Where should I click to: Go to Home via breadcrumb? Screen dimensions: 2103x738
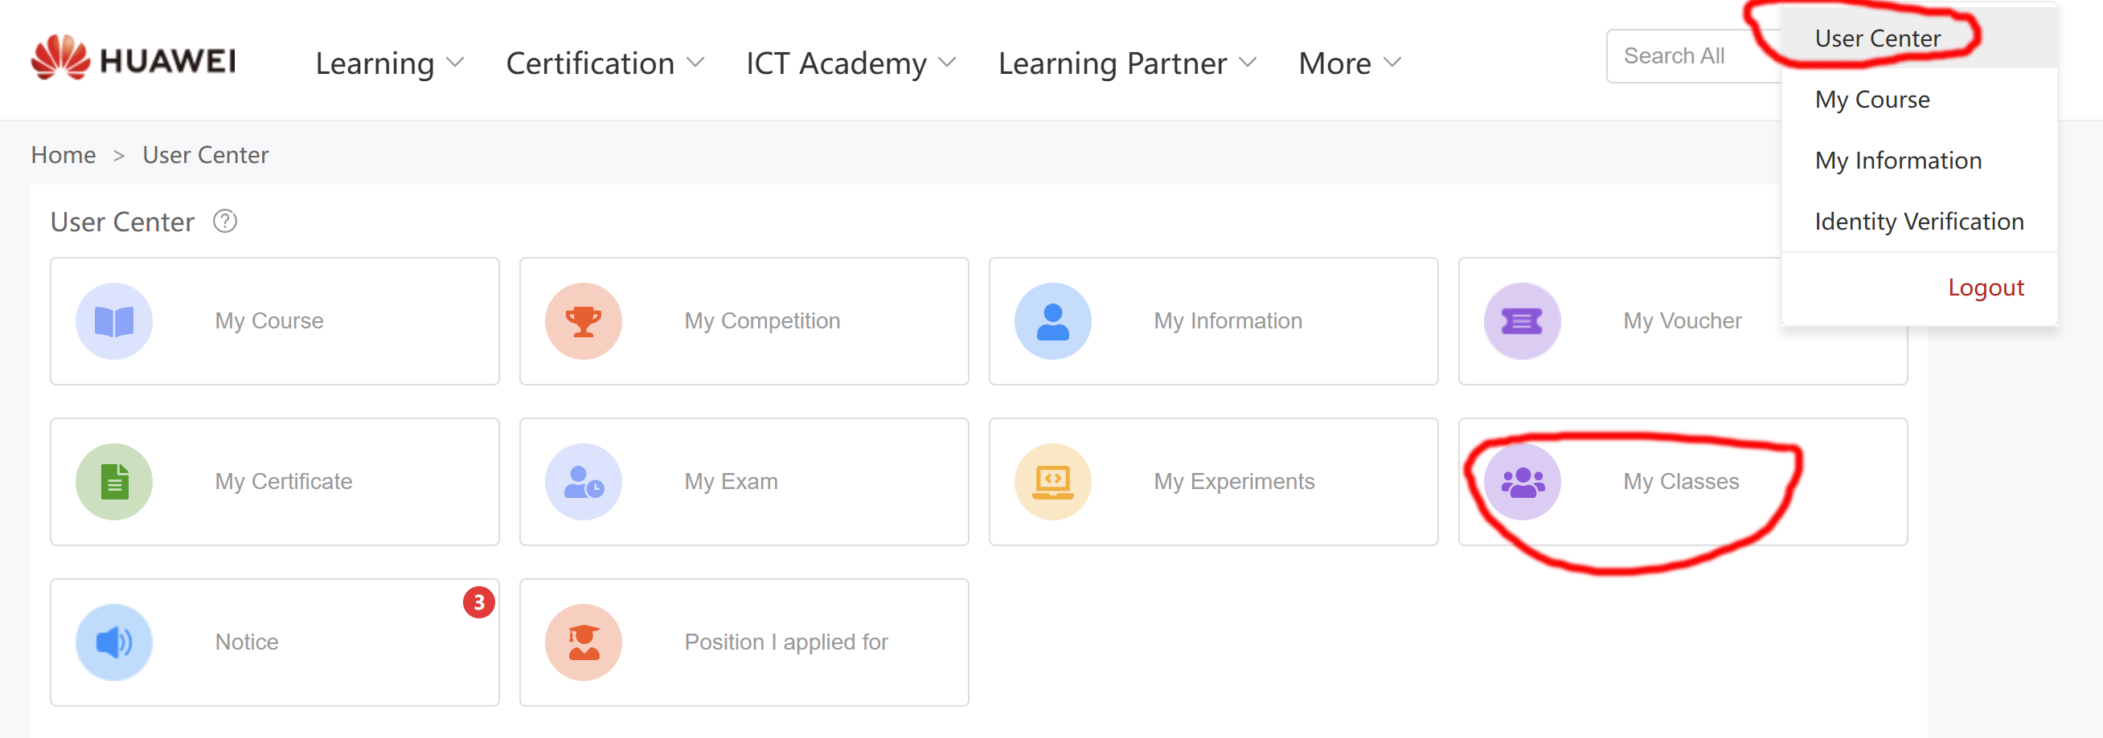64,155
